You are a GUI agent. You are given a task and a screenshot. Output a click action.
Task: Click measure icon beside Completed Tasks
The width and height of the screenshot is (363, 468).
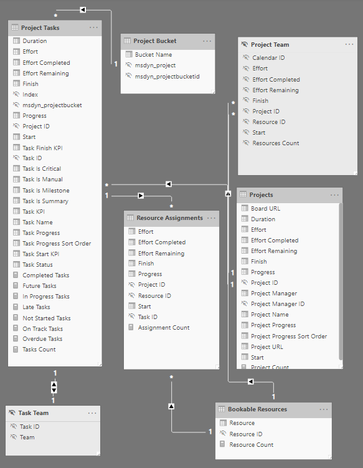coord(16,275)
